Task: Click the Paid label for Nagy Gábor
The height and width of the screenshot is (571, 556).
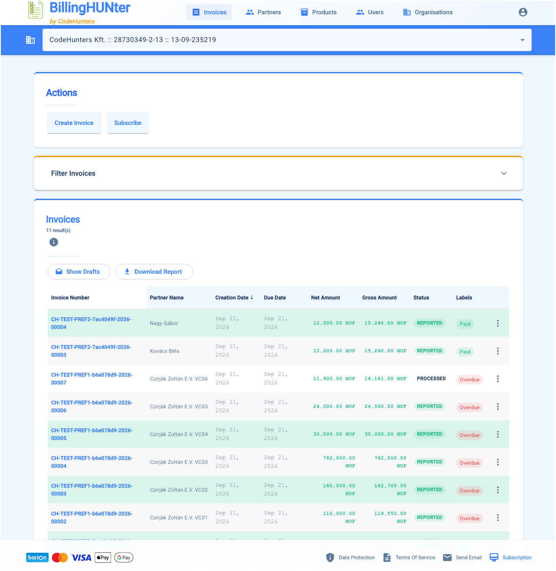Action: 465,324
